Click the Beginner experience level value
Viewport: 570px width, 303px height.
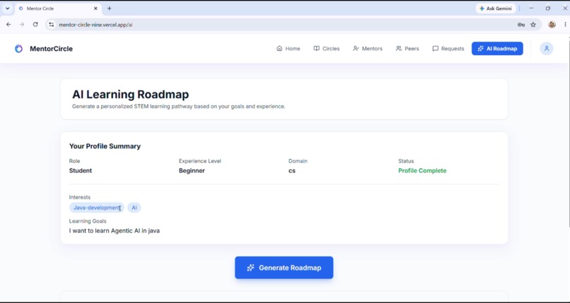click(192, 170)
